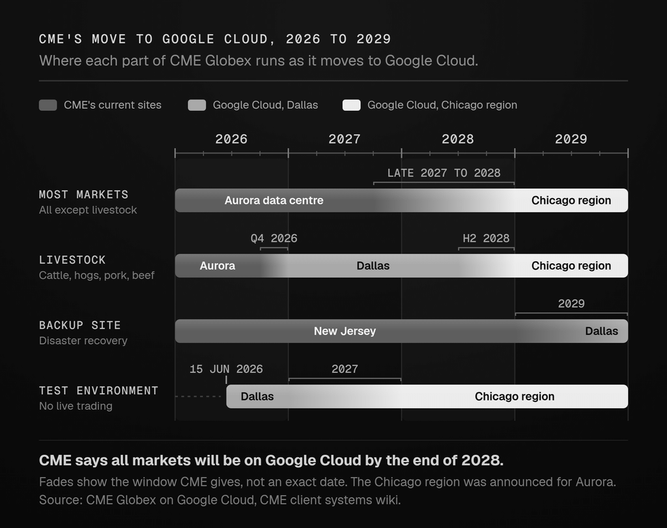Click 'Google Cloud, Chicago region' legend text
The height and width of the screenshot is (528, 667).
point(442,105)
